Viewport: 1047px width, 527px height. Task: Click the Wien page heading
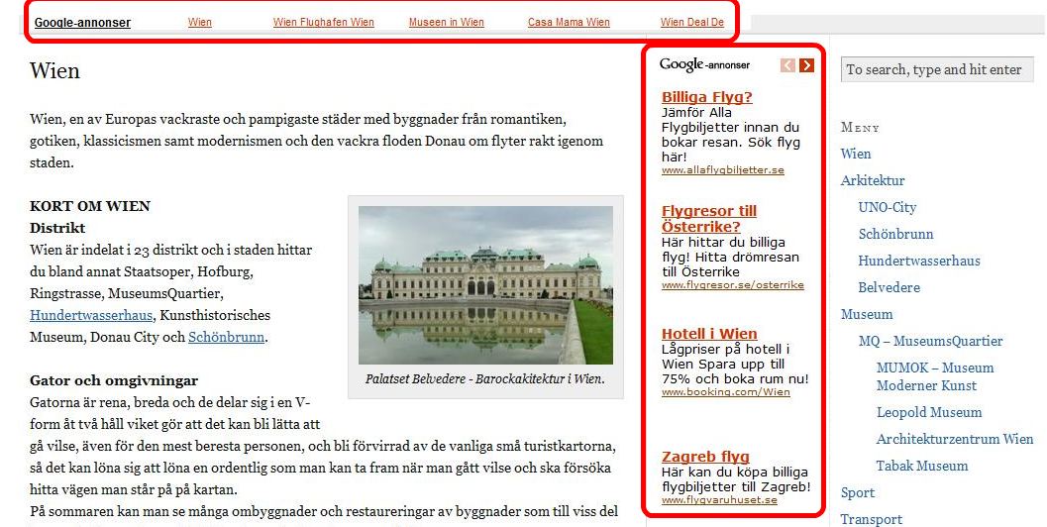[x=54, y=70]
